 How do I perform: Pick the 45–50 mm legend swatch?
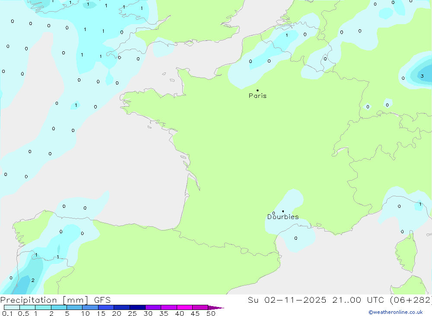coord(200,307)
